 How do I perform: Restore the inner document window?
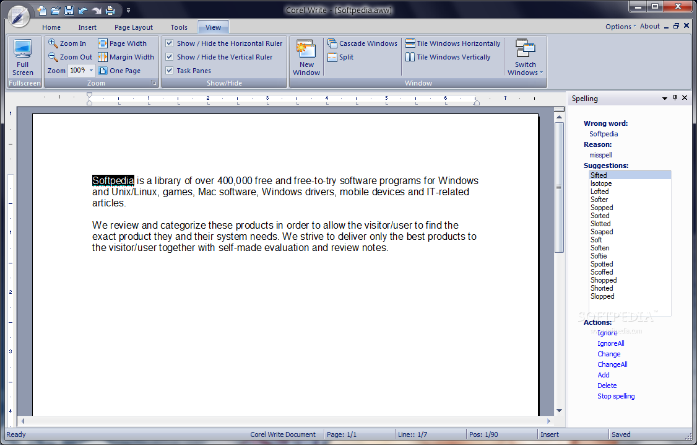[x=676, y=26]
